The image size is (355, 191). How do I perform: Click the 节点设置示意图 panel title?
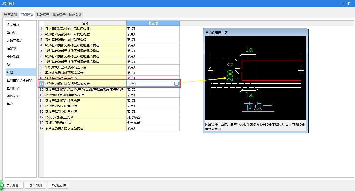(x=217, y=33)
